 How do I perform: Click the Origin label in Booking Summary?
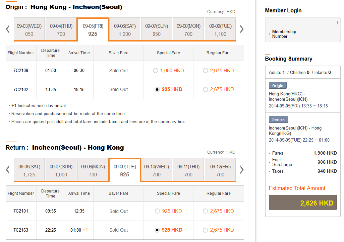pos(278,85)
